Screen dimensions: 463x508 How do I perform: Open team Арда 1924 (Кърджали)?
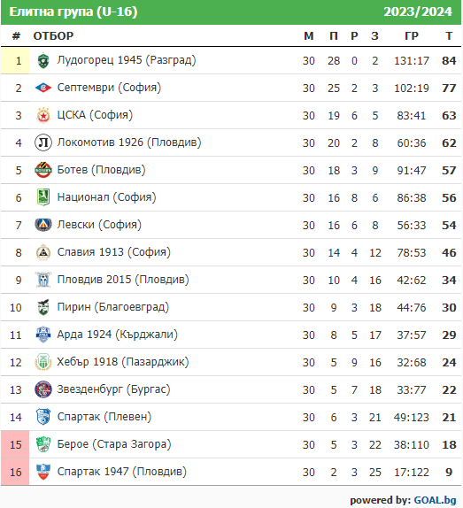tap(117, 335)
